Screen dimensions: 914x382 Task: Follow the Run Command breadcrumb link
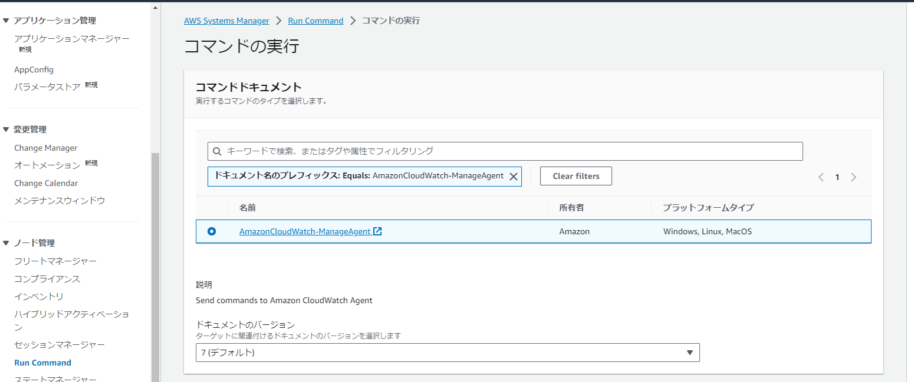tap(315, 21)
